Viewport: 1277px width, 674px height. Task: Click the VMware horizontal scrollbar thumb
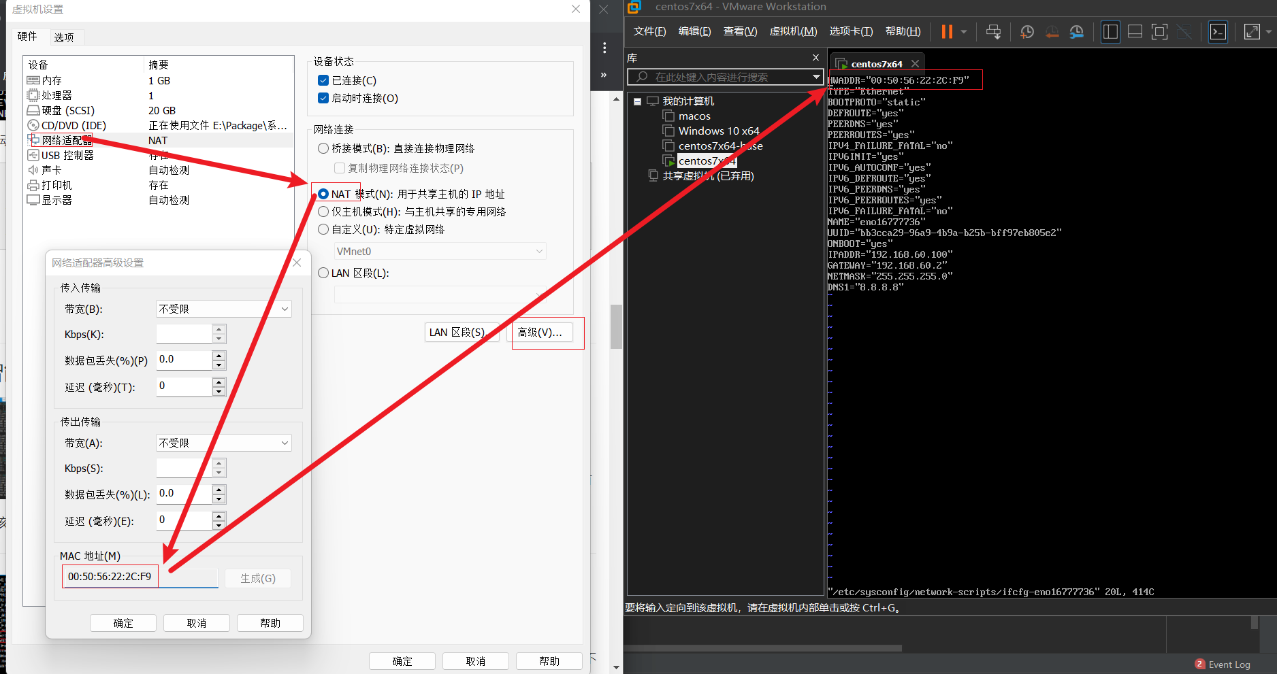coord(762,648)
